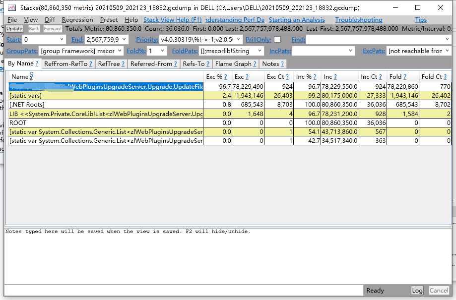Image resolution: width=456 pixels, height=300 pixels.
Task: Click the '?' help next to Name column
Action: (32, 76)
